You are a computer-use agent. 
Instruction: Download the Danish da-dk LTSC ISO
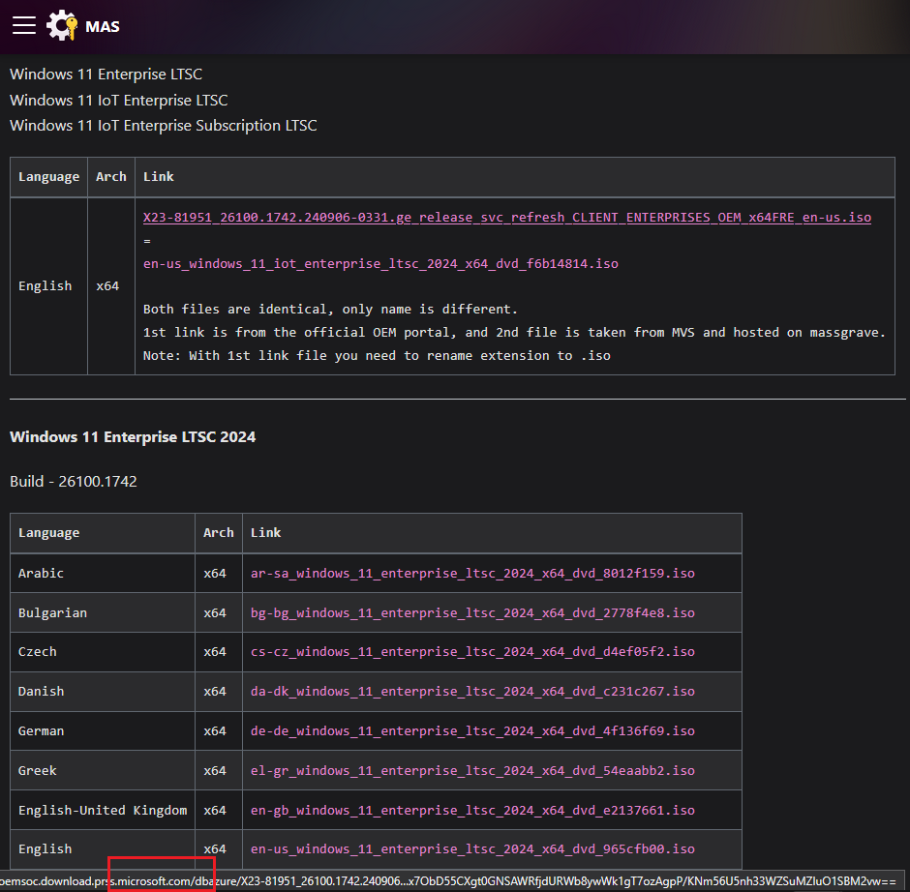[472, 692]
